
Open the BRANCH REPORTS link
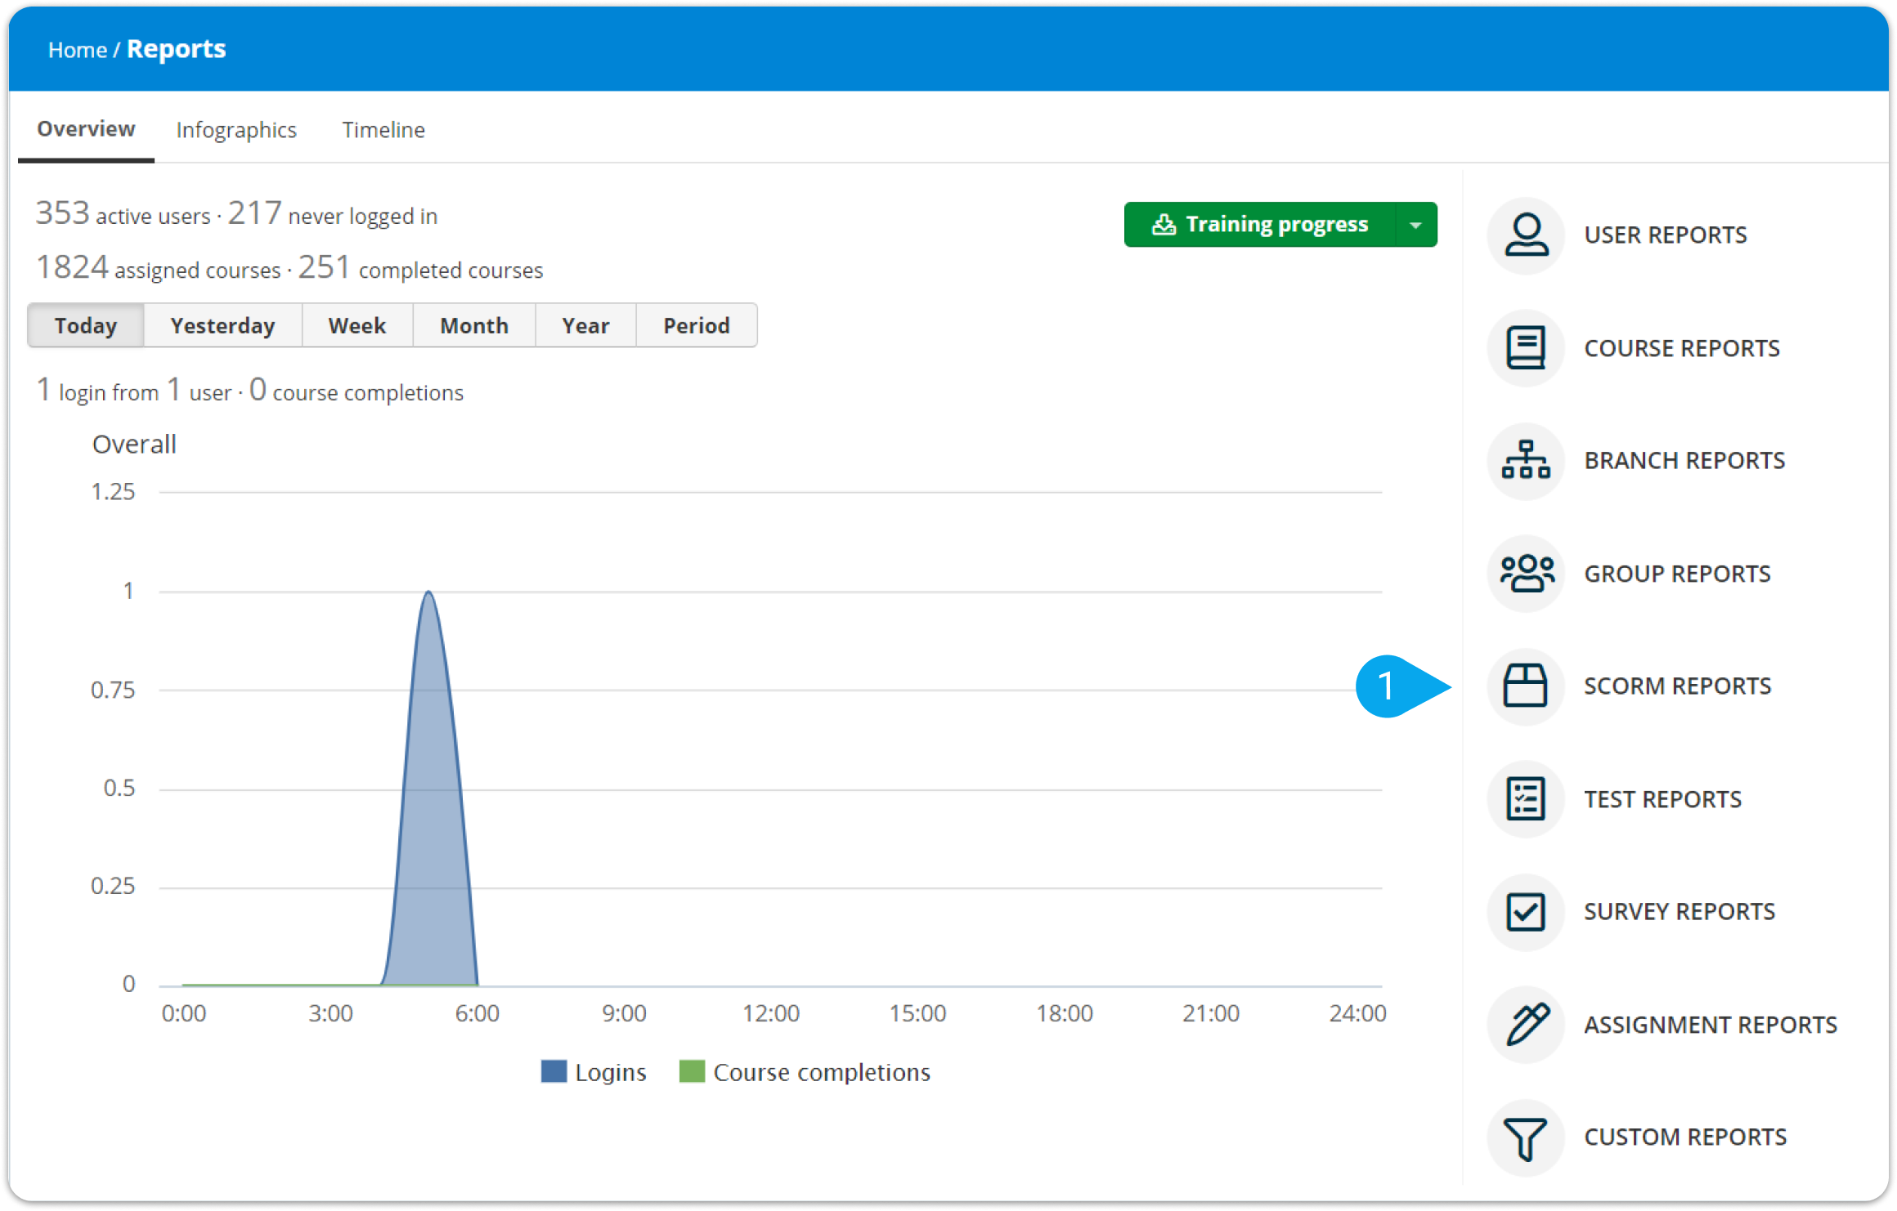(x=1684, y=461)
